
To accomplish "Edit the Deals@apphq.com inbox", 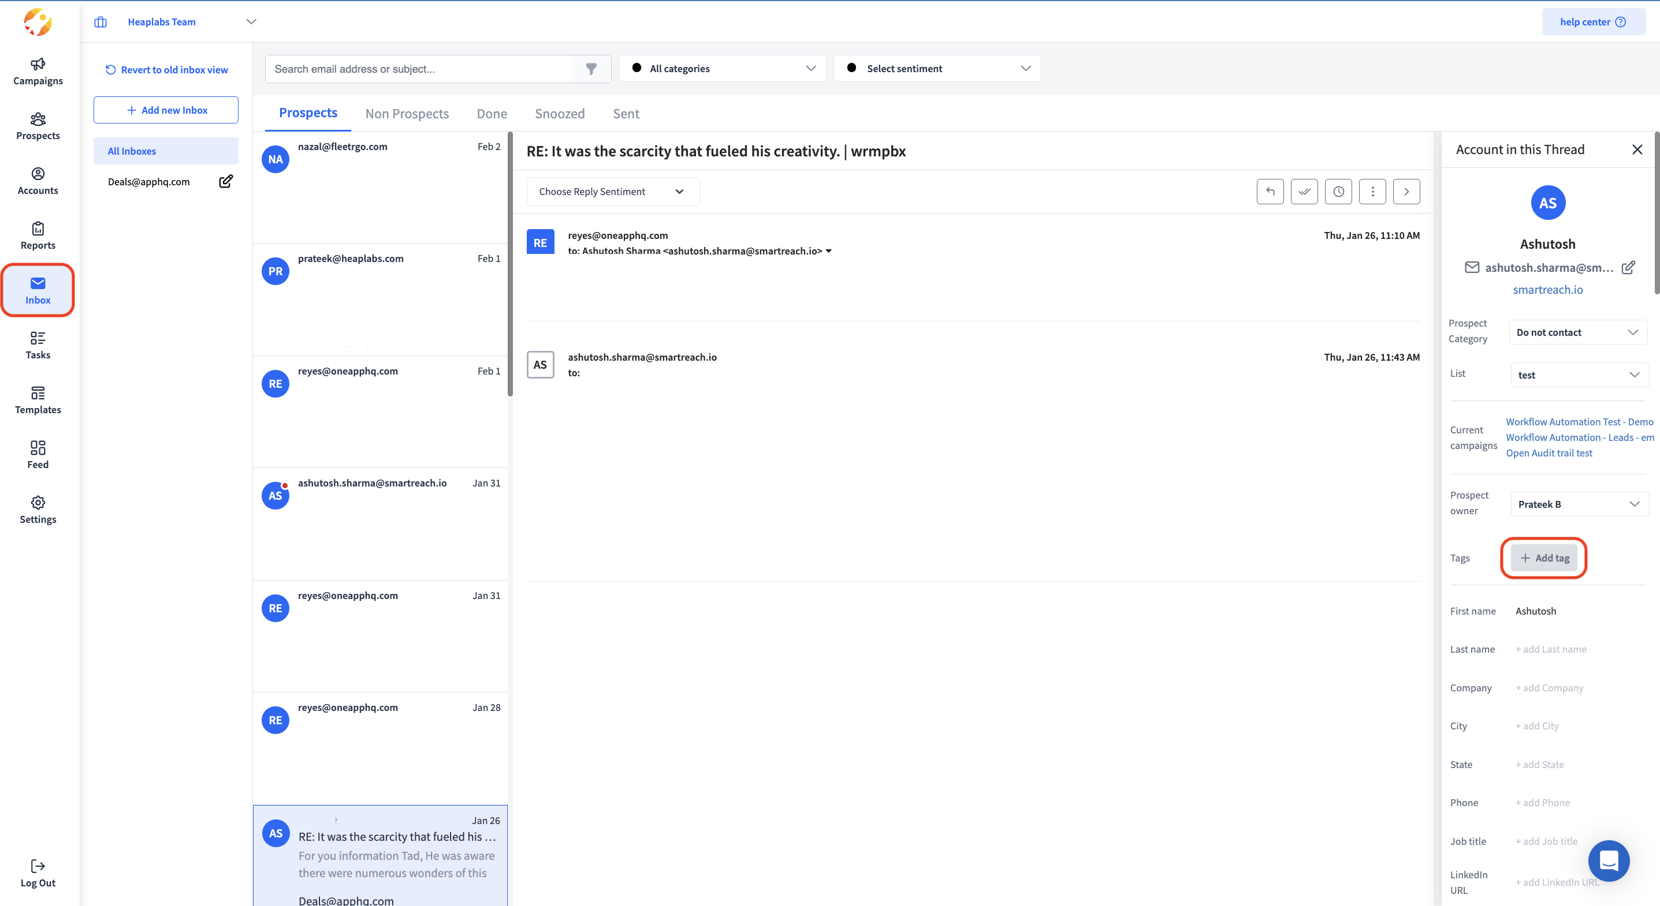I will click(x=225, y=182).
